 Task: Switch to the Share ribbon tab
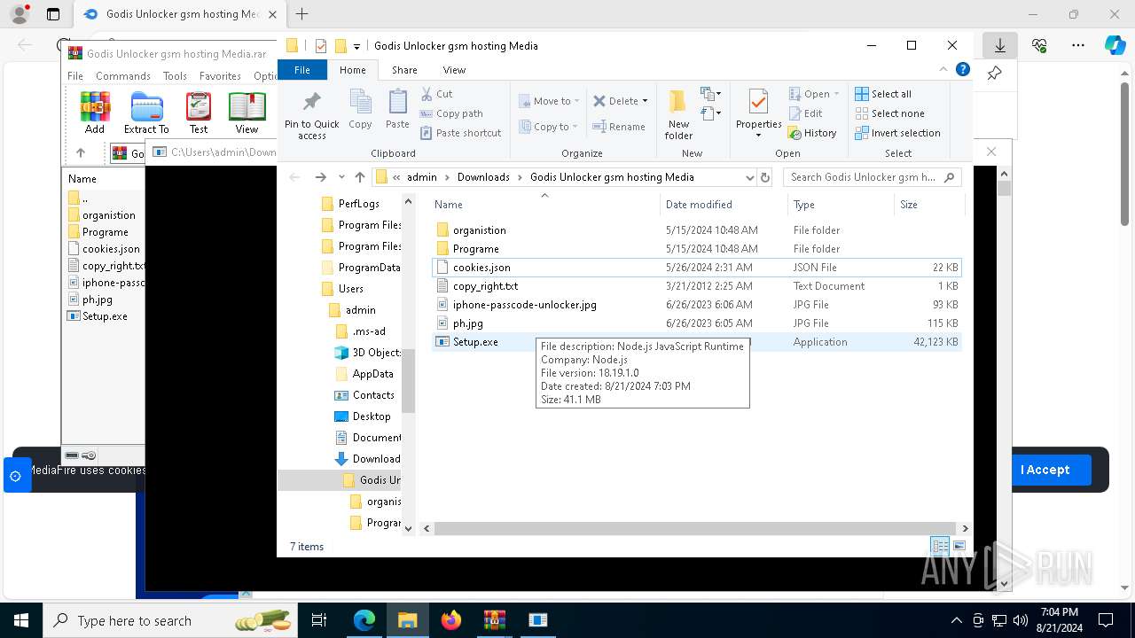coord(404,70)
